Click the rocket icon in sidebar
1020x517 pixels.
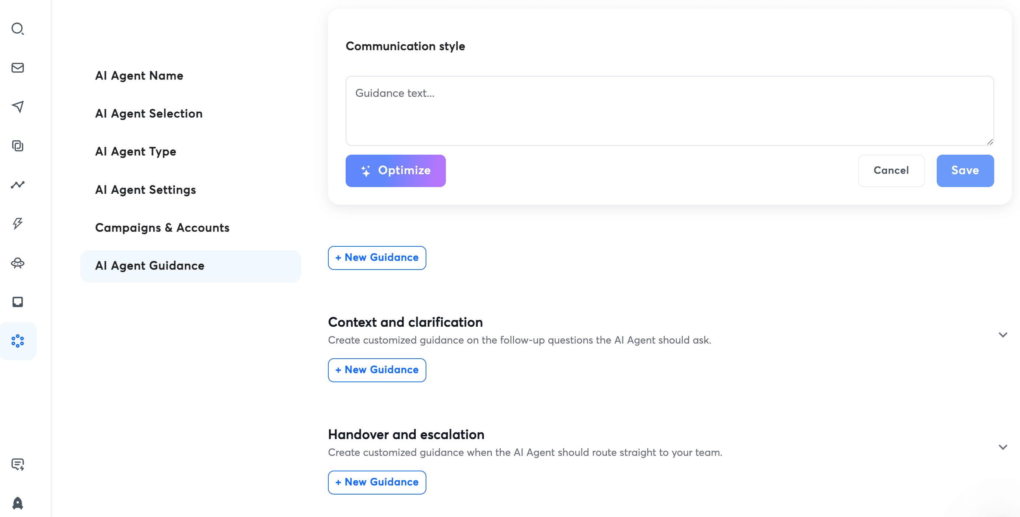tap(17, 503)
